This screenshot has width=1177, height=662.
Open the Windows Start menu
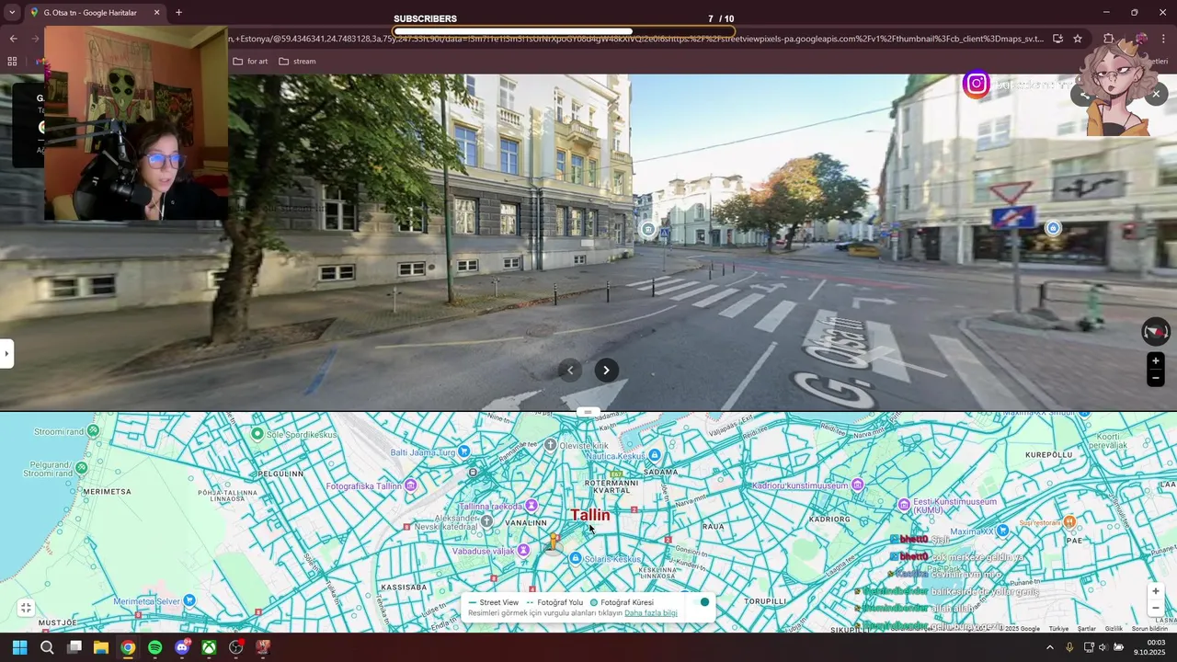tap(19, 647)
